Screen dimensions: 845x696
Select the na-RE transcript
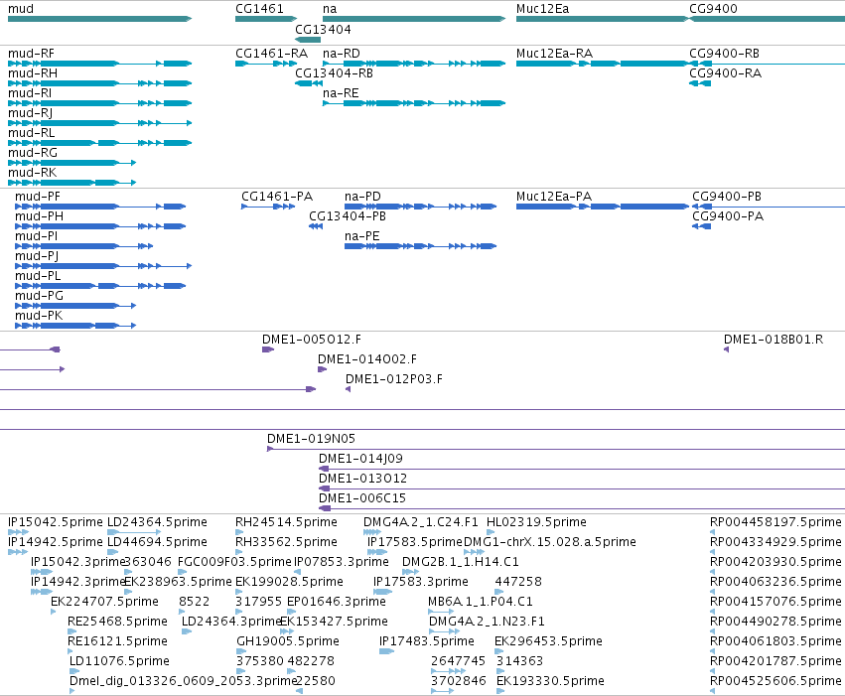[414, 103]
